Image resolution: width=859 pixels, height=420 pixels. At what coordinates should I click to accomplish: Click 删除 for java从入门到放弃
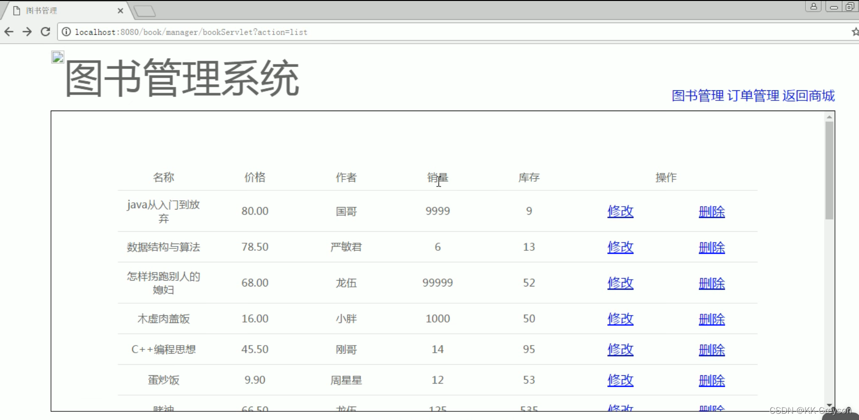pos(712,211)
